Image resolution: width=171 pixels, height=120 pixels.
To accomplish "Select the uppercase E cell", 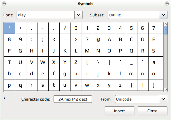I will tap(154, 39).
